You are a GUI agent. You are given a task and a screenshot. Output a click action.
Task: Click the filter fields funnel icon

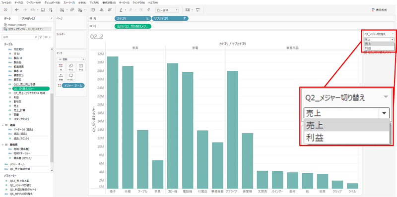[x=41, y=37]
